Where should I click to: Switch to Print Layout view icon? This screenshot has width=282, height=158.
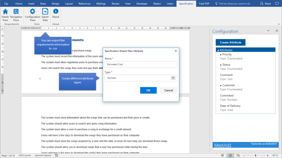pyautogui.click(x=230, y=155)
